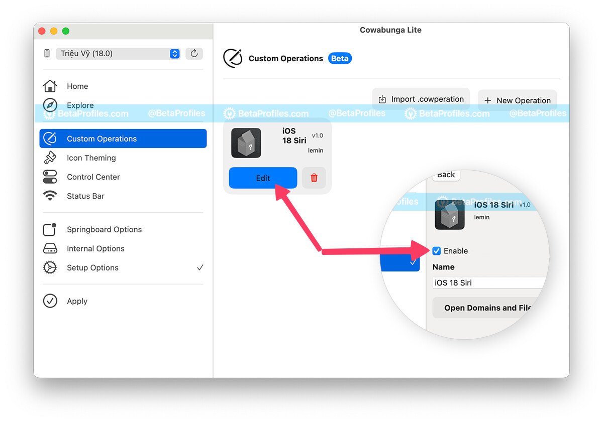The height and width of the screenshot is (422, 603).
Task: Click the Custom Operations header icon
Action: click(233, 58)
